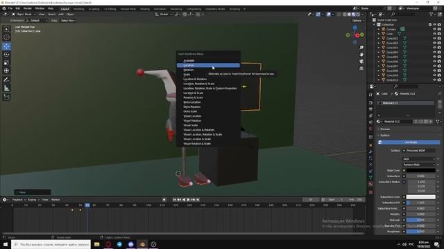Screen dimensions: 444x249
Task: Expand the Cone.003 item in outliner
Action: pos(379,48)
